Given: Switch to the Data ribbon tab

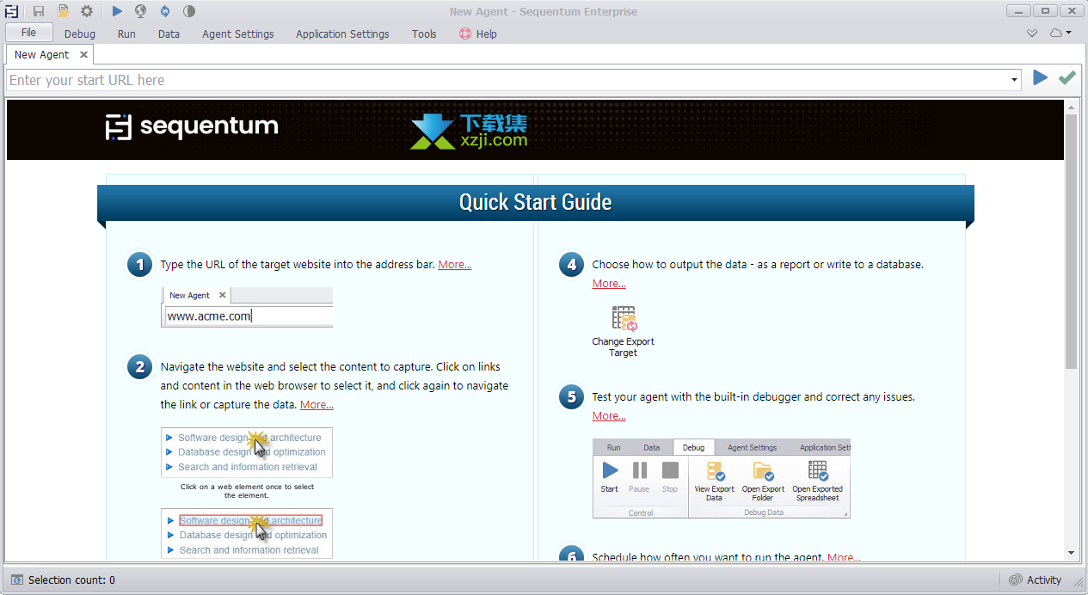Looking at the screenshot, I should point(169,34).
